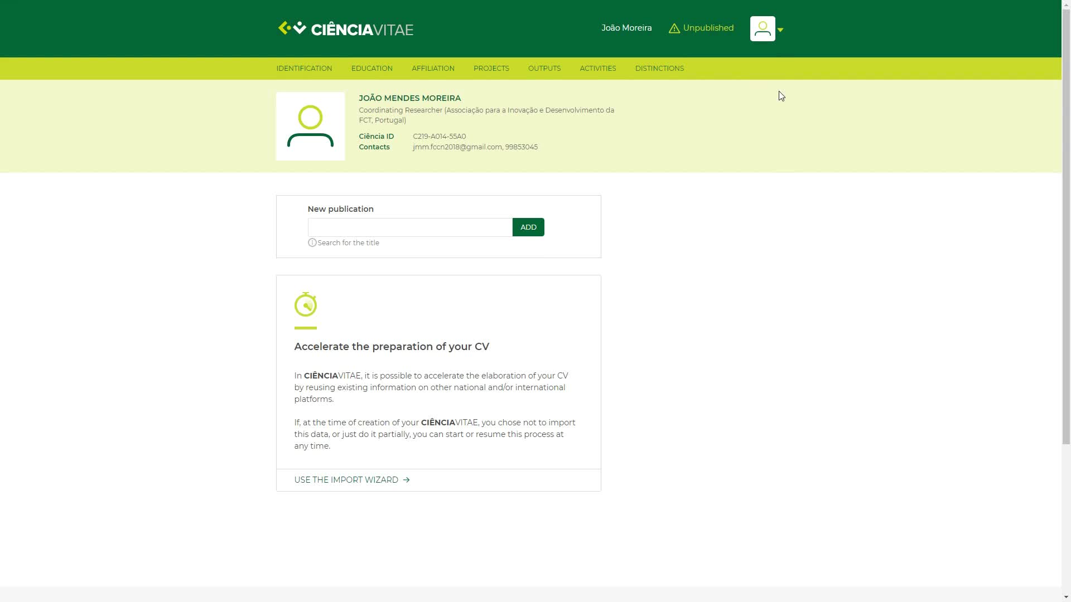Toggle the Unpublished status indicator

coord(701,28)
